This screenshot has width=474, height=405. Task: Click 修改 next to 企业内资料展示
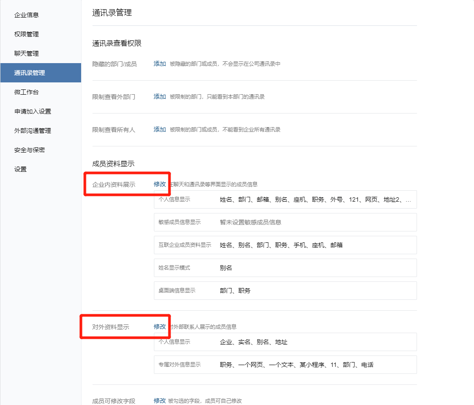coord(160,184)
